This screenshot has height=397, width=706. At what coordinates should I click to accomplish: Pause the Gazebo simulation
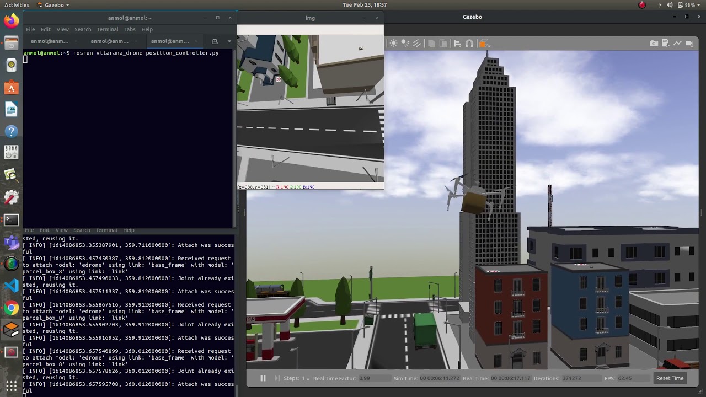pyautogui.click(x=263, y=378)
